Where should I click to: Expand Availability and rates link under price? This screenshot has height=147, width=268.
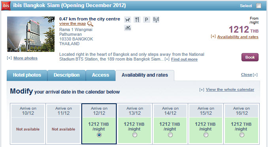[x=238, y=37]
